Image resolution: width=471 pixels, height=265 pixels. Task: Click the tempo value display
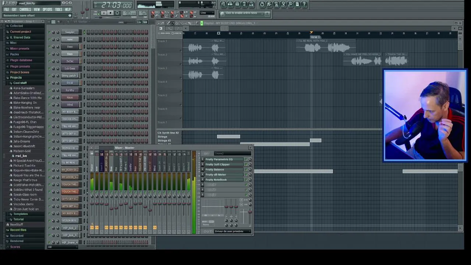[x=130, y=13]
